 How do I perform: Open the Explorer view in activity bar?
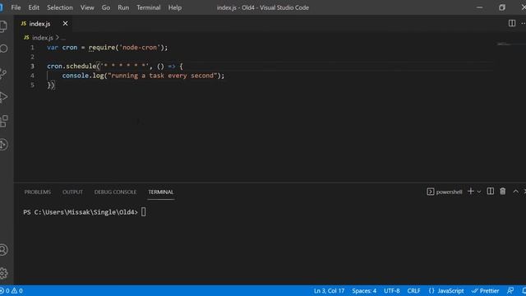(3, 26)
